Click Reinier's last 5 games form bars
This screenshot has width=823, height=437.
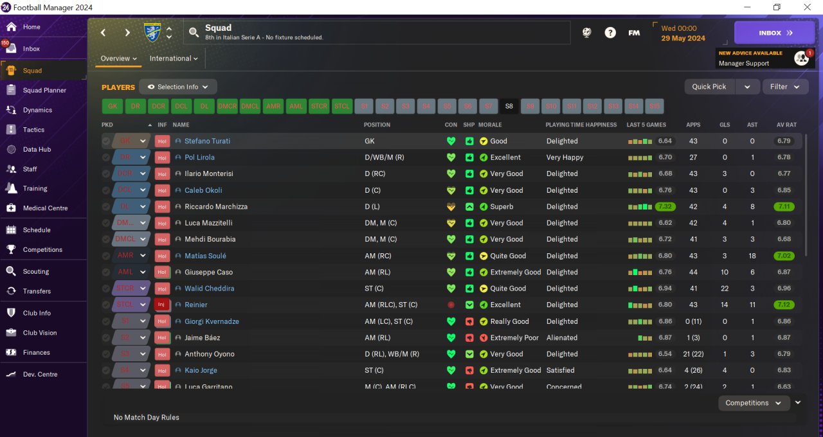640,305
